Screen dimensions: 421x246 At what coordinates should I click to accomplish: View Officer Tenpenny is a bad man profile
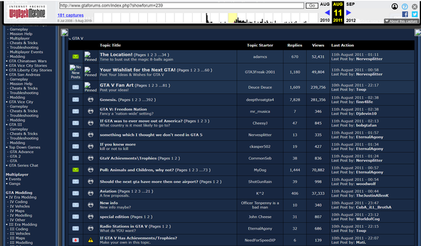click(x=260, y=205)
